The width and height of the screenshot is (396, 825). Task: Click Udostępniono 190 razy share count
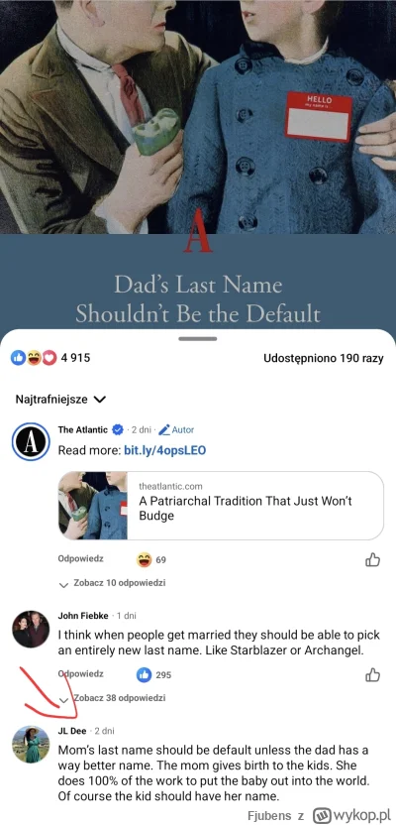coord(323,359)
